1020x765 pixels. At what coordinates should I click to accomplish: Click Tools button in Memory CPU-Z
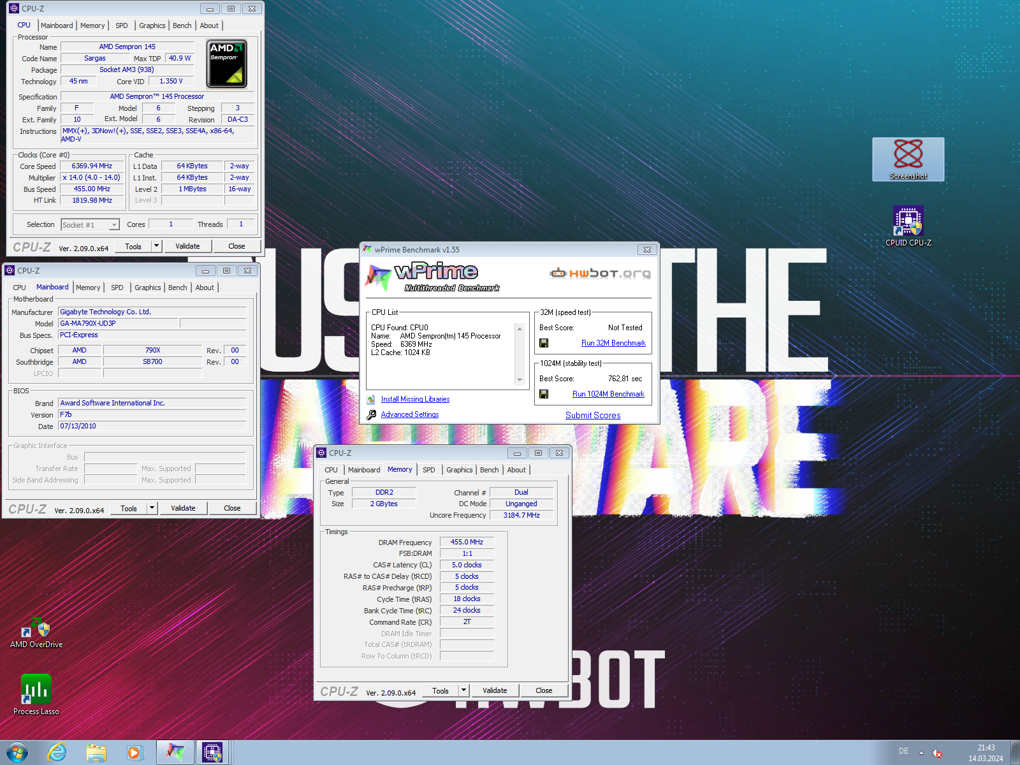point(441,690)
